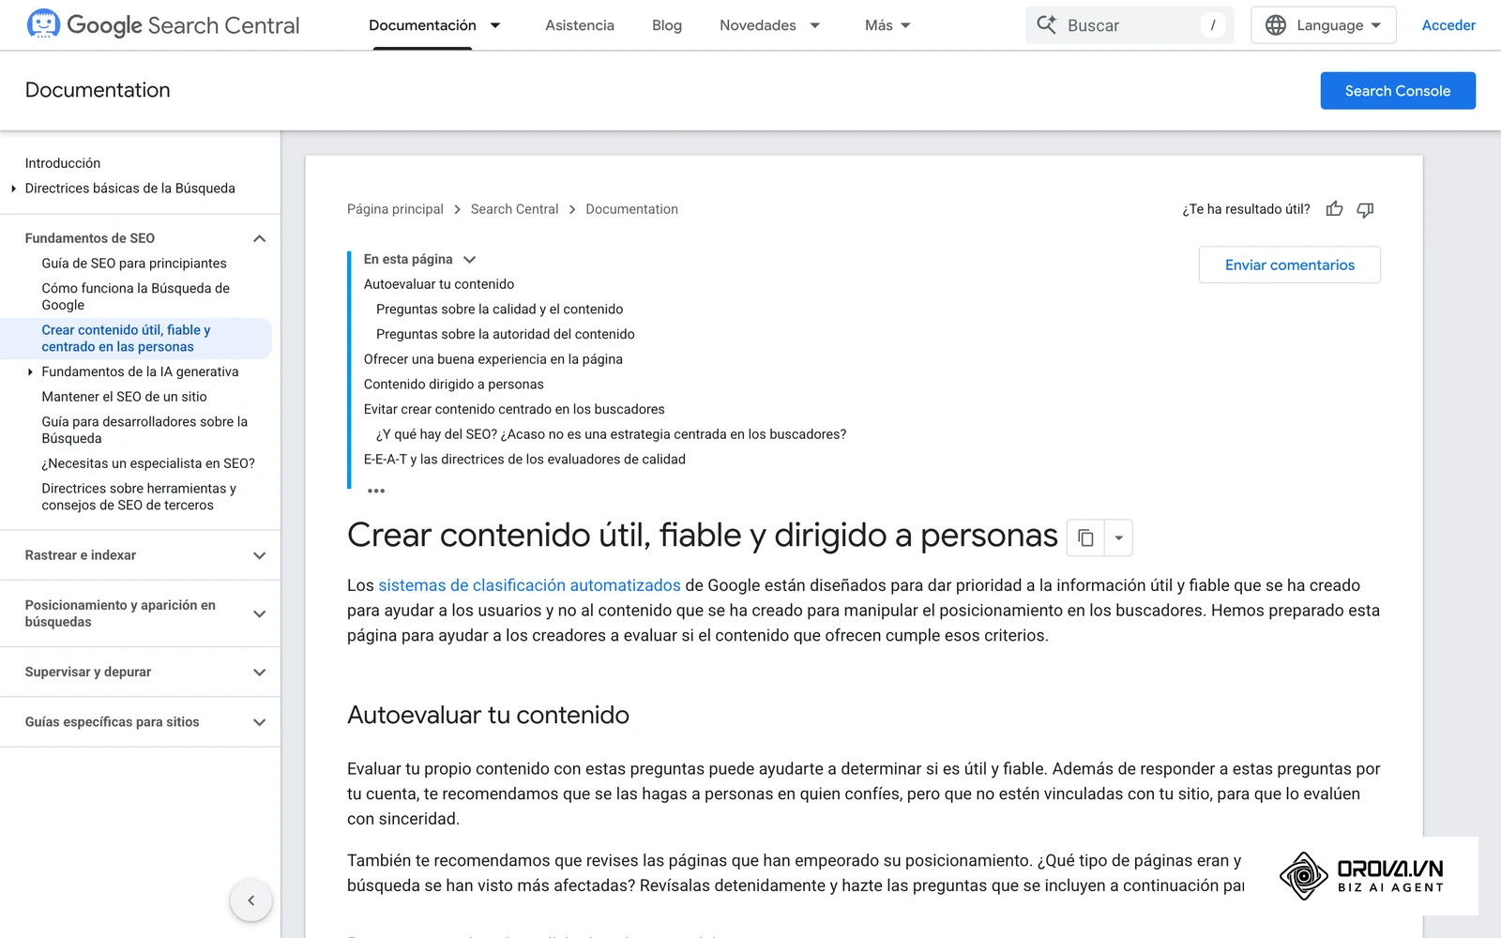Image resolution: width=1501 pixels, height=938 pixels.
Task: Open Cómo funciona la Búsqueda de Google
Action: 135,296
